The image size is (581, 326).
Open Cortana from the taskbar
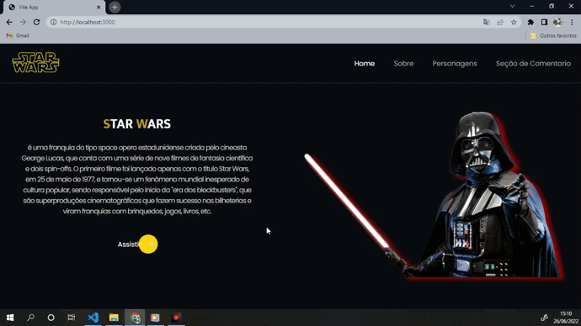tap(51, 318)
